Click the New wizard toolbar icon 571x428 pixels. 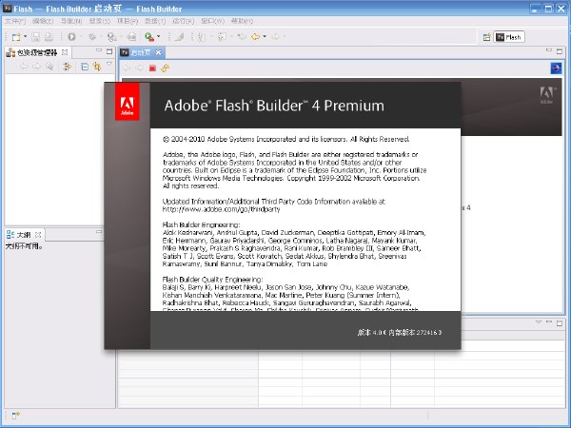tap(16, 37)
